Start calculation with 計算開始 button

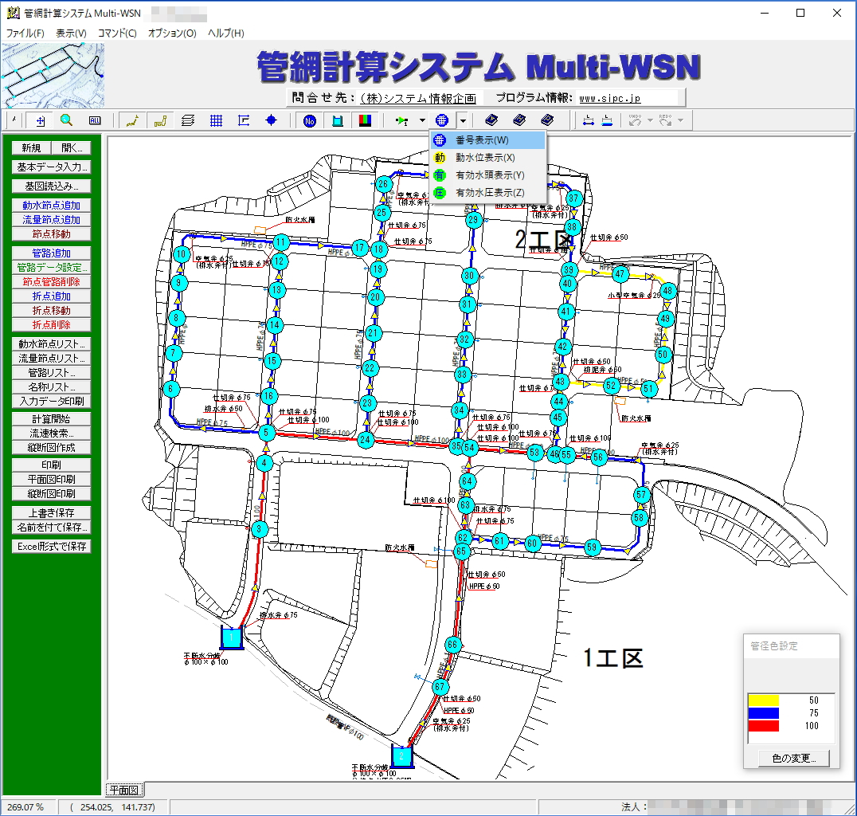(52, 419)
